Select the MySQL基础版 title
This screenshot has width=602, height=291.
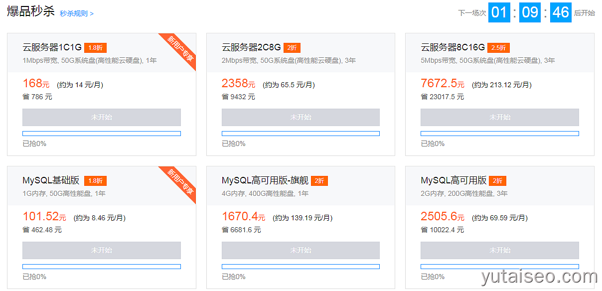pos(51,180)
